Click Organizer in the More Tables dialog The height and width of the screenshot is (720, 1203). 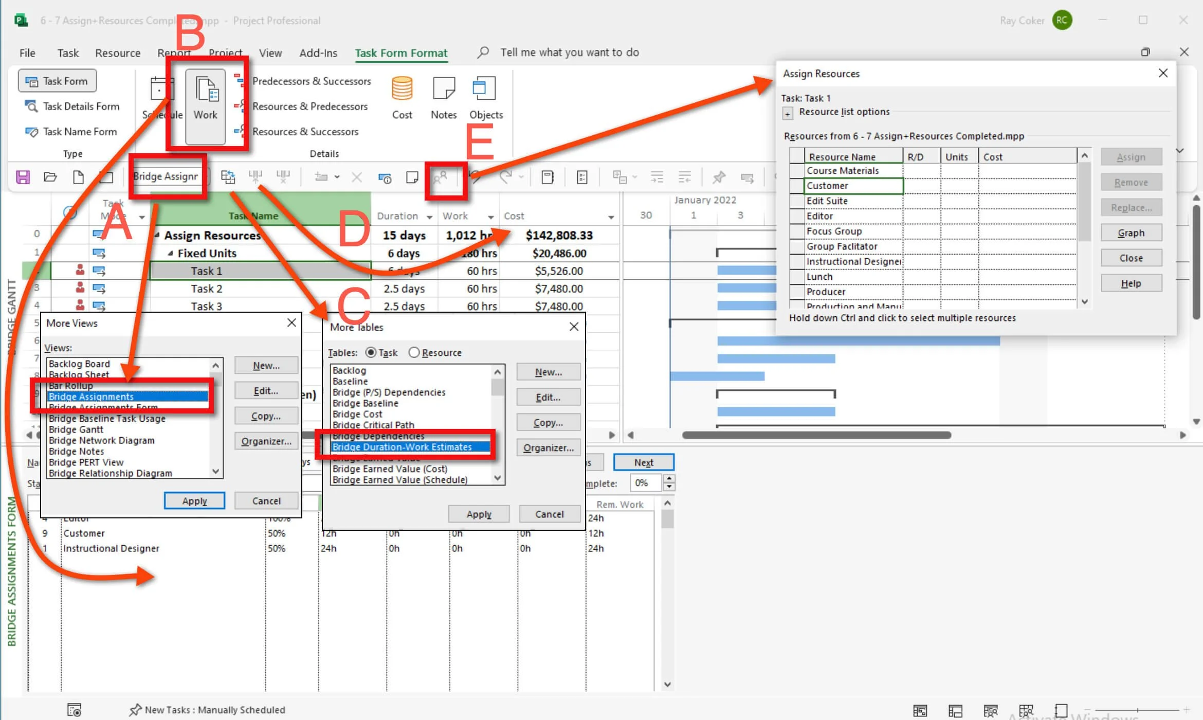549,448
